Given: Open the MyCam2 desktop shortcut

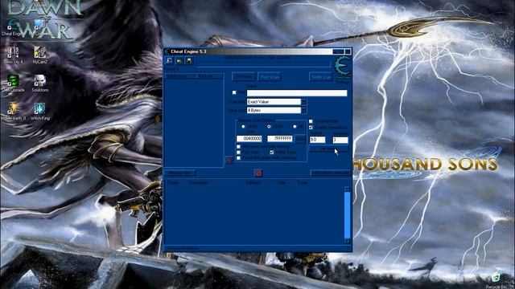Looking at the screenshot, I should click(x=39, y=55).
